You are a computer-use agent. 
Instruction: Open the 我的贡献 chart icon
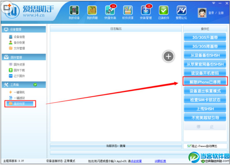tap(92, 13)
